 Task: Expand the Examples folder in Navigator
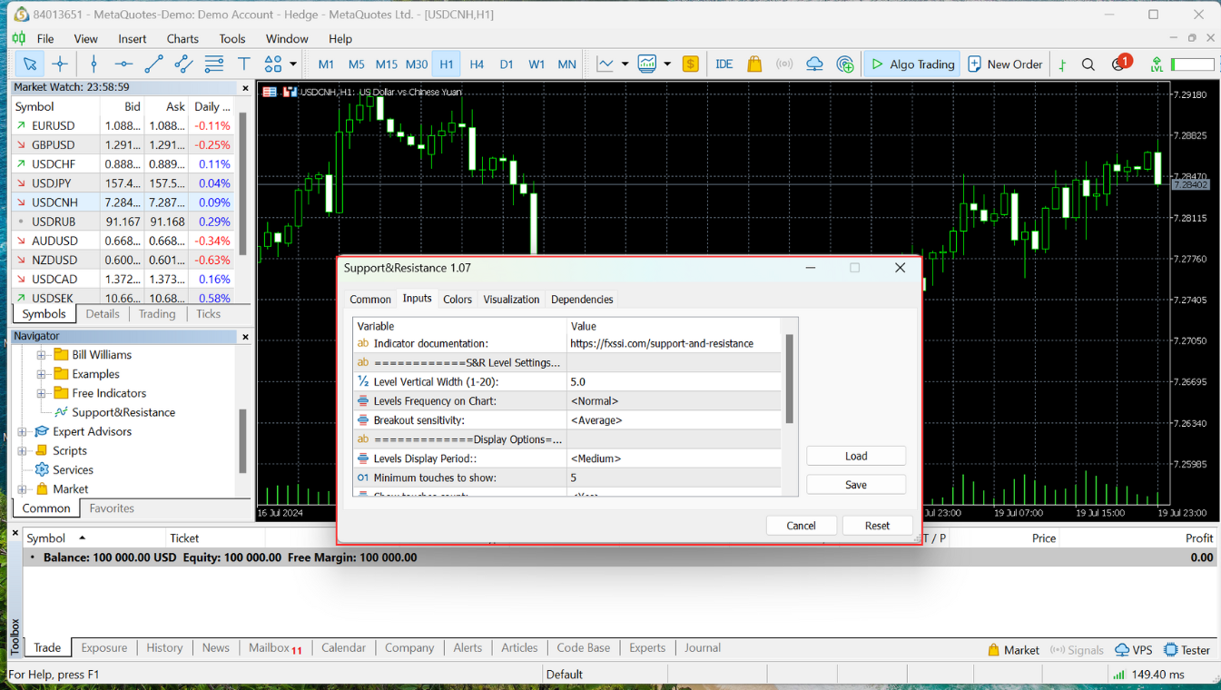(41, 374)
